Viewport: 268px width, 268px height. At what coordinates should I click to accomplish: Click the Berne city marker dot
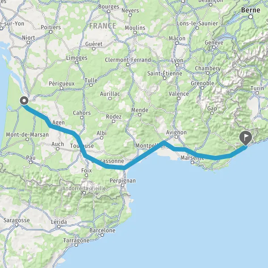251,17
